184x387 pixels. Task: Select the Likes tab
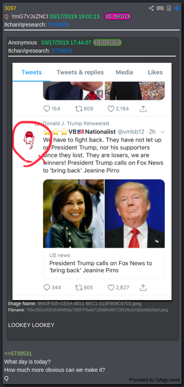pos(155,72)
